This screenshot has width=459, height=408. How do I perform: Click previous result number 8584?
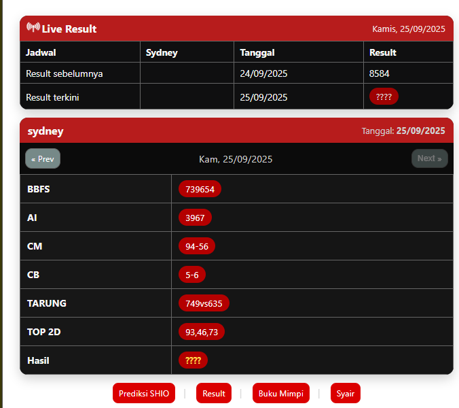pos(380,73)
